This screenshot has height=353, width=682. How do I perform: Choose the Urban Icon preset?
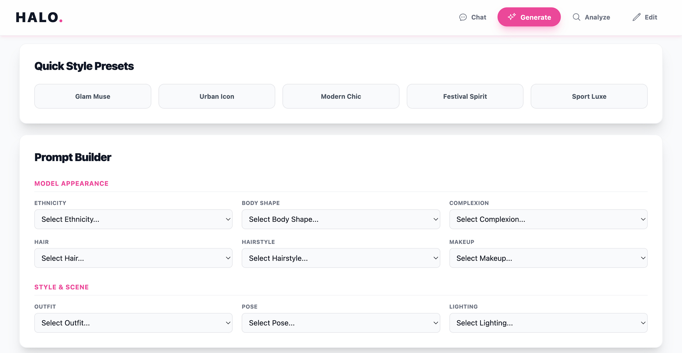click(217, 96)
